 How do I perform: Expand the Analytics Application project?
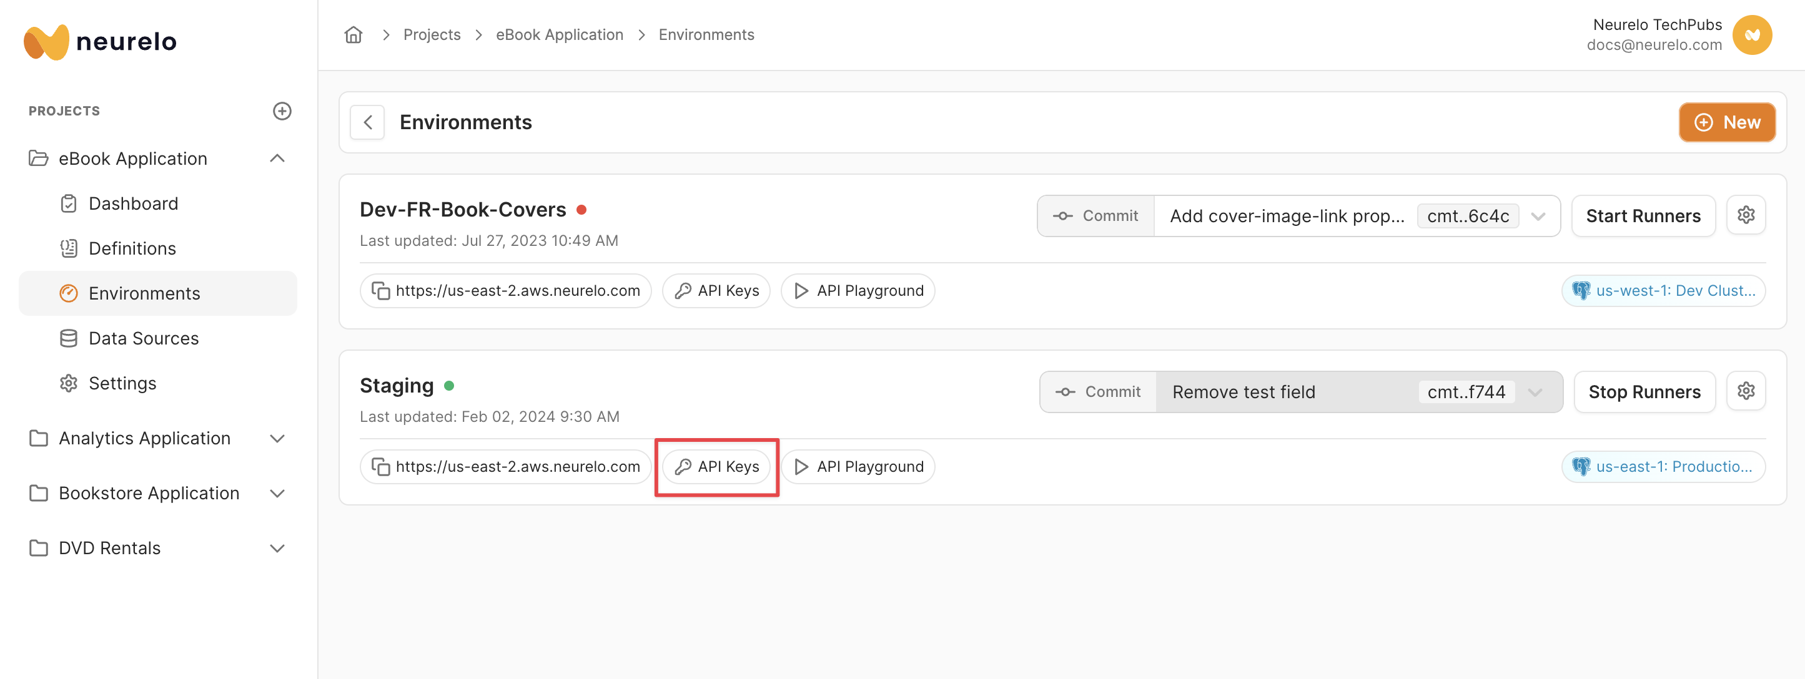point(277,438)
